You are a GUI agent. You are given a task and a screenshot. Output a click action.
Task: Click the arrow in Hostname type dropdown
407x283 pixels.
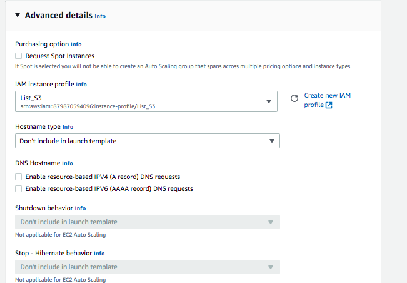[x=271, y=141]
